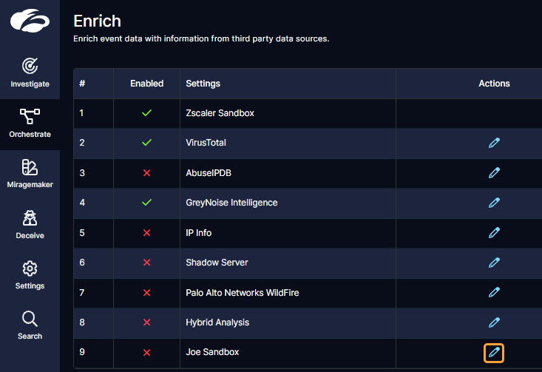The height and width of the screenshot is (372, 542).
Task: Select the VirusTotal settings name
Action: coord(206,143)
